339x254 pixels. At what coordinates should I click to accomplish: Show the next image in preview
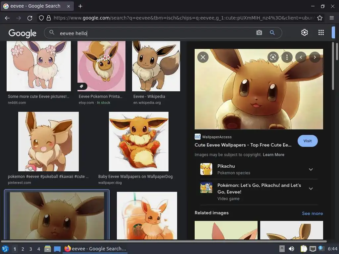tap(315, 57)
